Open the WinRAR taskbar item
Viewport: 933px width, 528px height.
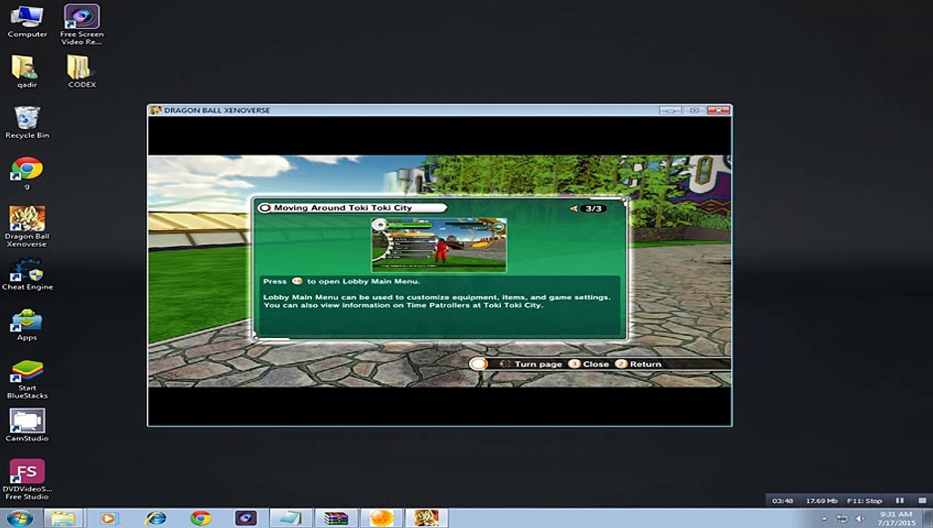336,518
